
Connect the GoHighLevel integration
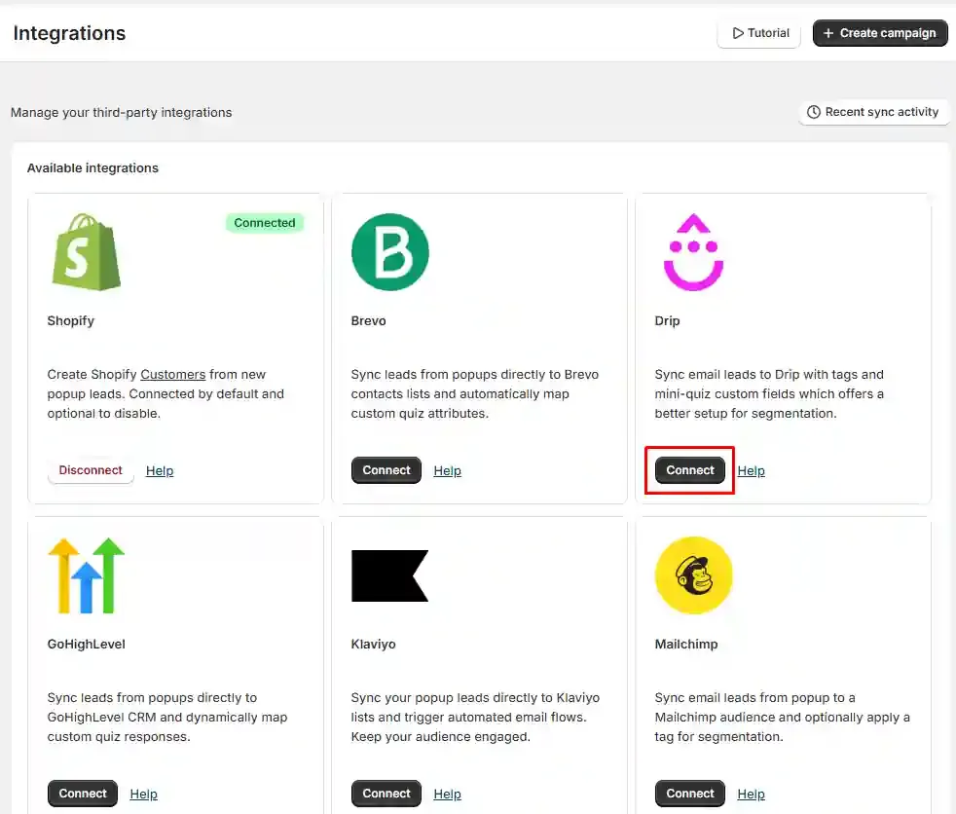pos(83,794)
